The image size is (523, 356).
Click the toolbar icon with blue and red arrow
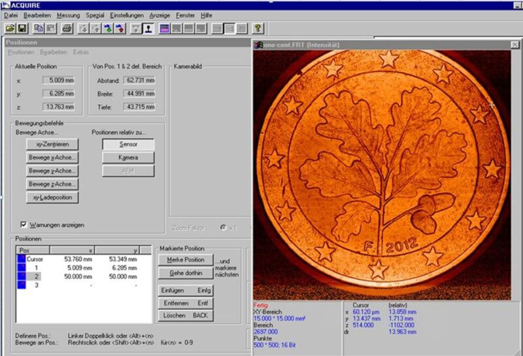pyautogui.click(x=120, y=28)
